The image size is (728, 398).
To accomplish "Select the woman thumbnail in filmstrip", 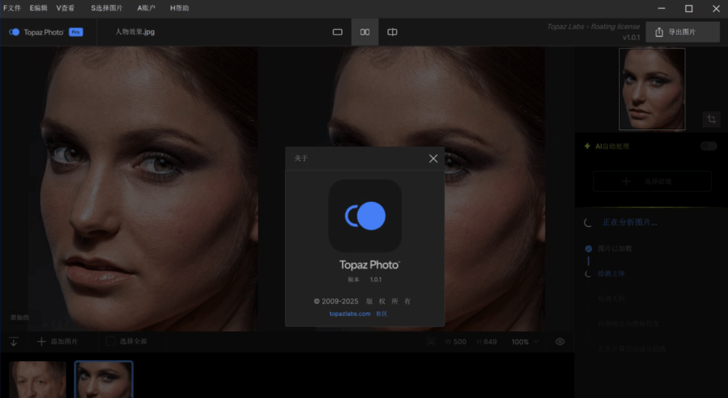I will (x=104, y=380).
